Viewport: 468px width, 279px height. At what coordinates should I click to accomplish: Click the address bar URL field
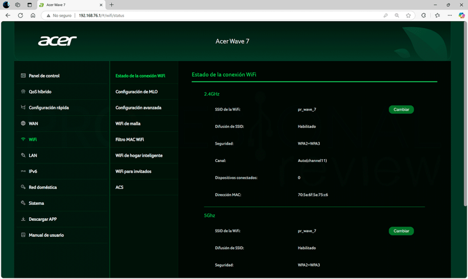[x=227, y=16]
